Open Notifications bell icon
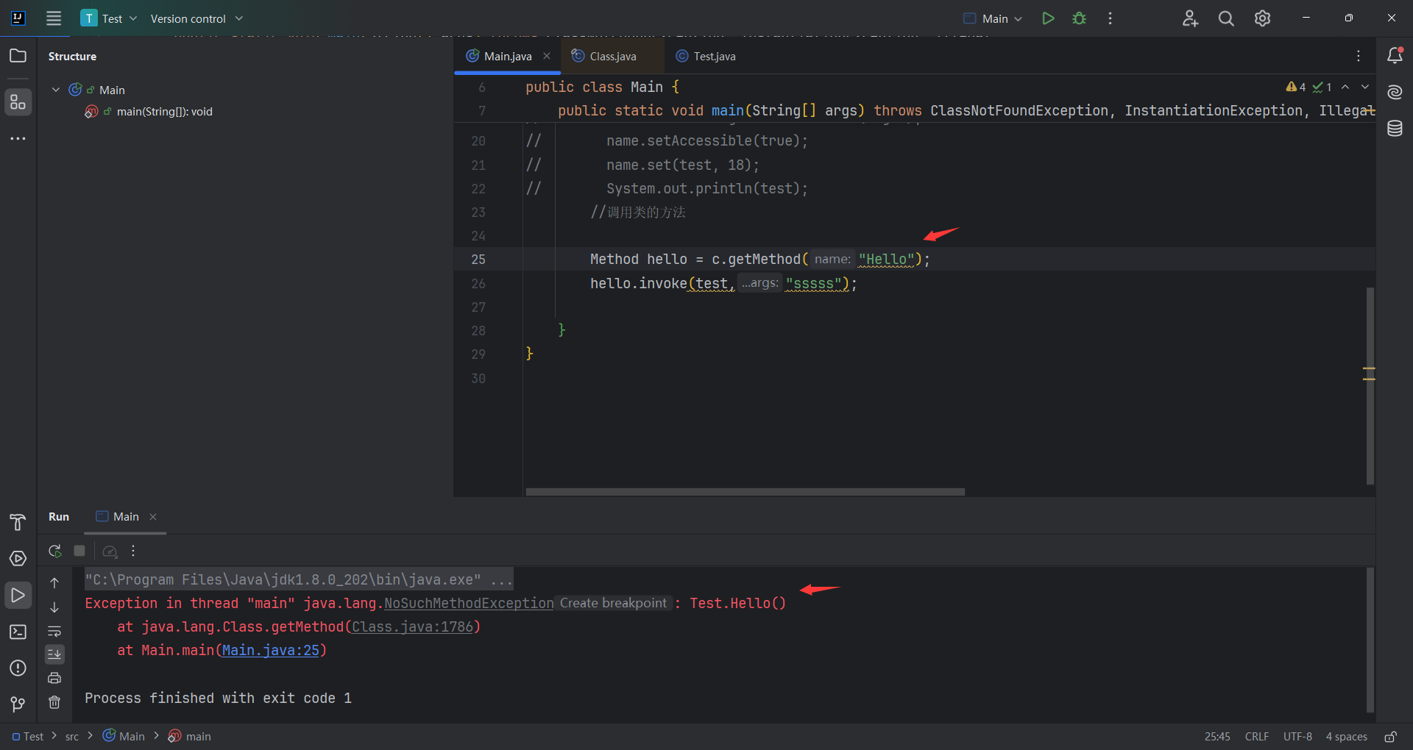This screenshot has height=750, width=1413. [1395, 55]
